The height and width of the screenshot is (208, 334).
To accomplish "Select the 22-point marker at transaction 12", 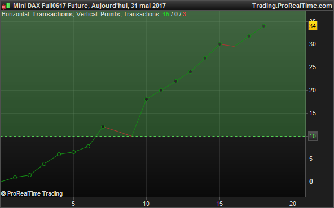I will pyautogui.click(x=175, y=81).
